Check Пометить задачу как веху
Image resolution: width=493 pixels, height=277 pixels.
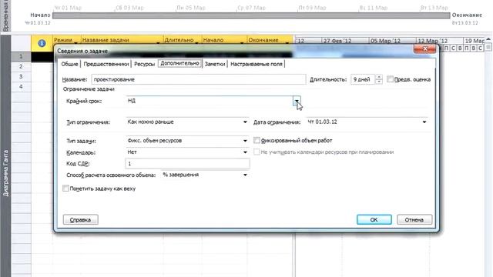65,189
